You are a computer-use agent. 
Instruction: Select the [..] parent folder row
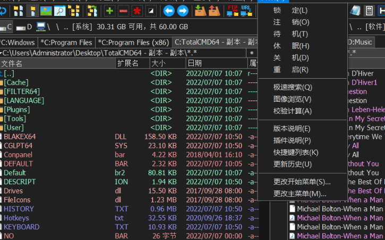(x=129, y=73)
